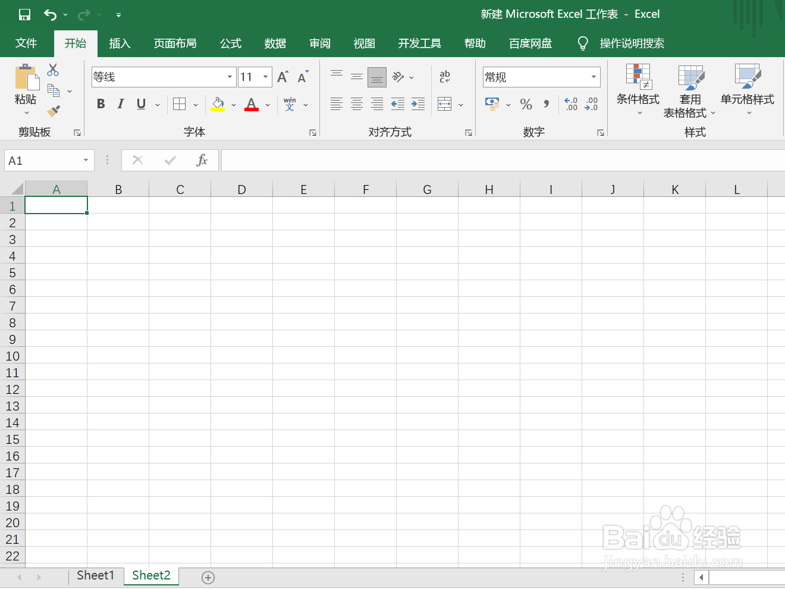Screen dimensions: 785x589
Task: Click the Increase Indent icon
Action: tap(418, 104)
